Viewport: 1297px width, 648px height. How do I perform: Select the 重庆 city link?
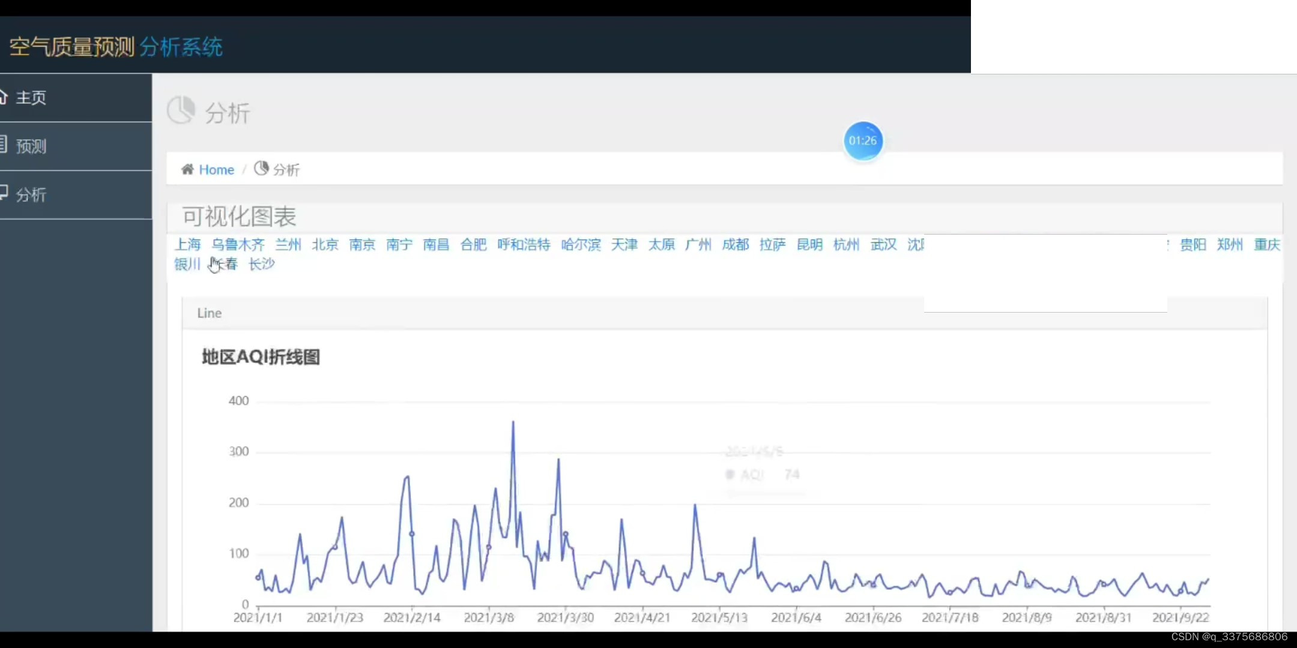[x=1267, y=244]
